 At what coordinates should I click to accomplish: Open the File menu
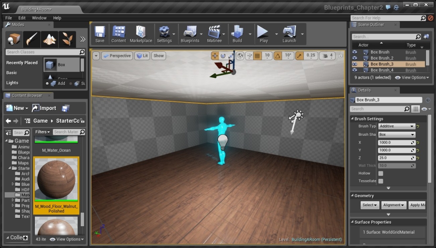[9, 18]
